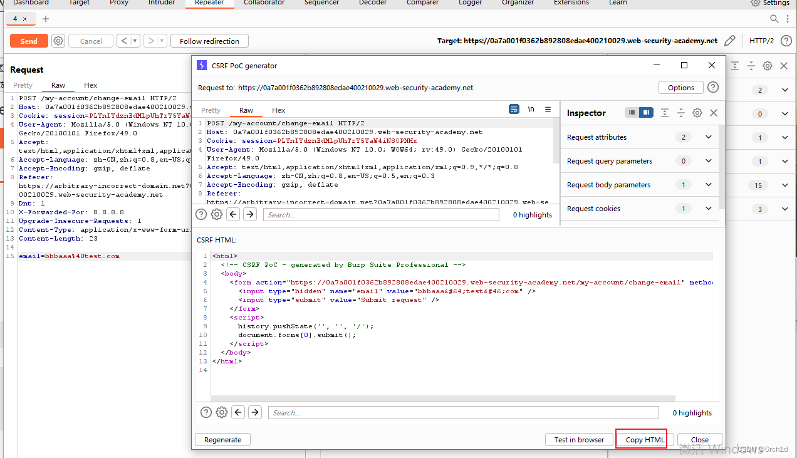Image resolution: width=797 pixels, height=458 pixels.
Task: Go to next match in CSRF HTML search
Action: (x=255, y=412)
